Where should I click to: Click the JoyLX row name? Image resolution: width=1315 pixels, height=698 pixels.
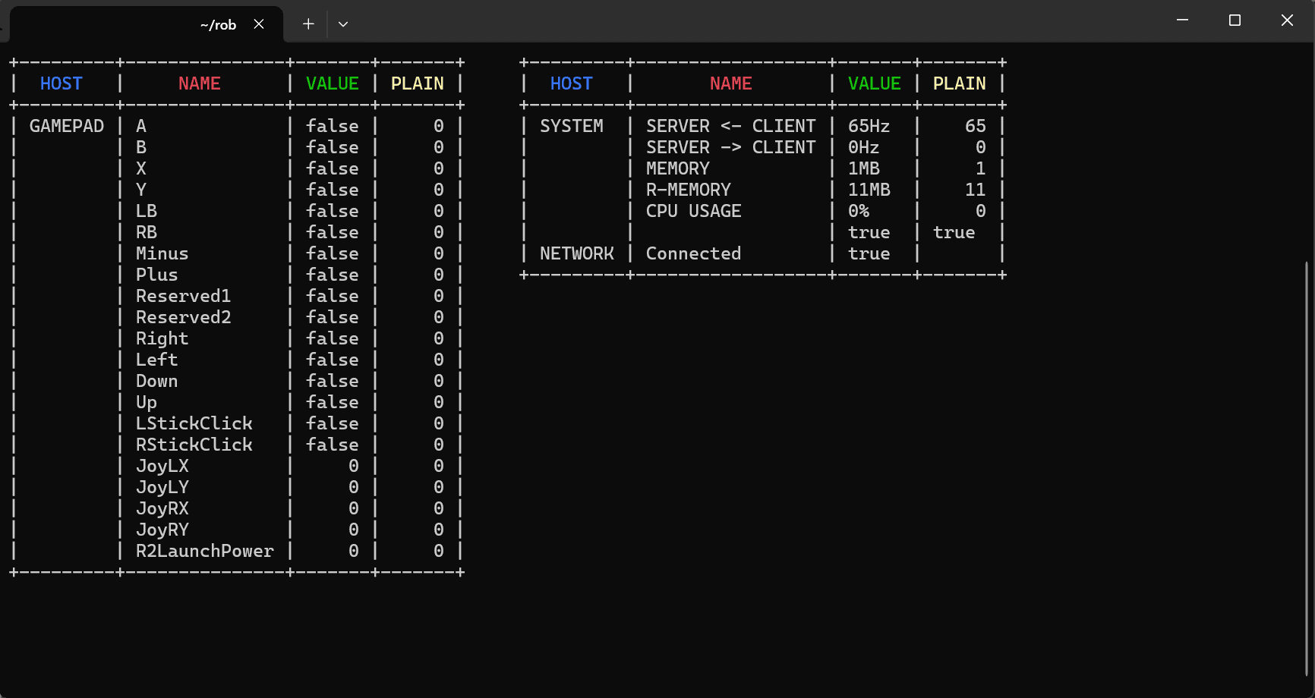click(162, 466)
